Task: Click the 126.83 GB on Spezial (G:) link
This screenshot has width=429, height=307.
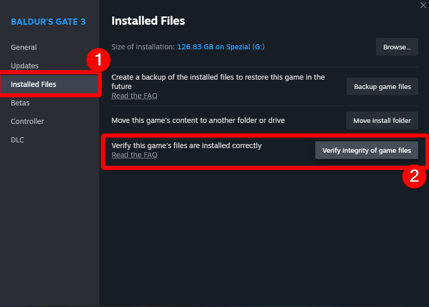Action: [221, 47]
